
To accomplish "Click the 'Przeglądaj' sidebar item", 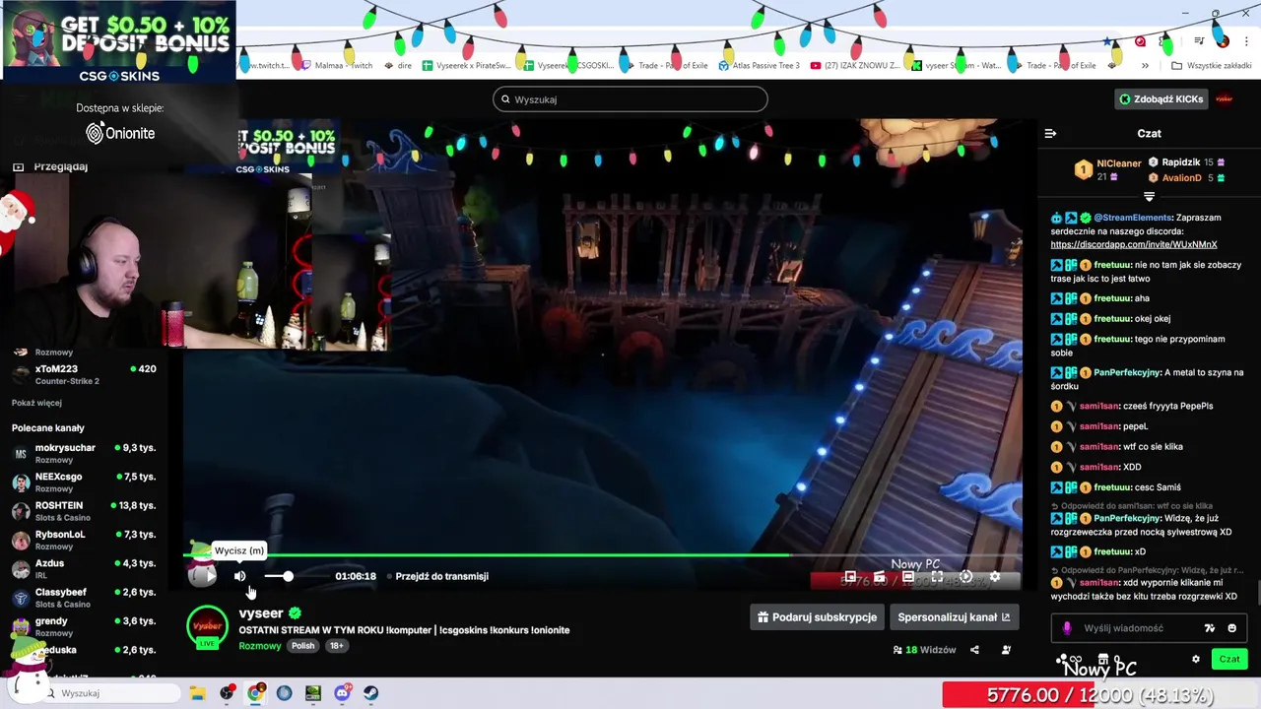I will coord(61,166).
